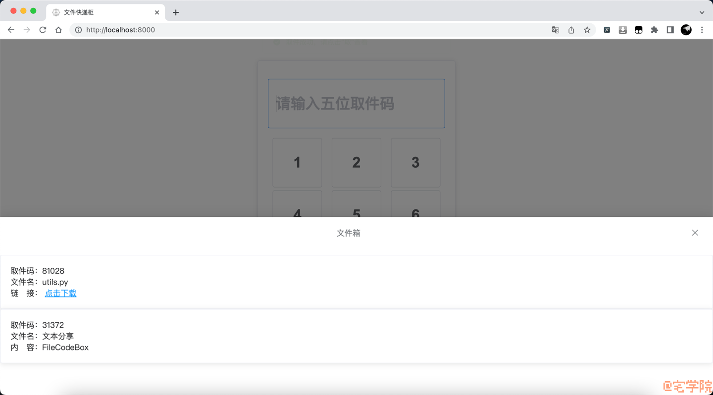
Task: Close the 文件箱 drawer
Action: [695, 233]
